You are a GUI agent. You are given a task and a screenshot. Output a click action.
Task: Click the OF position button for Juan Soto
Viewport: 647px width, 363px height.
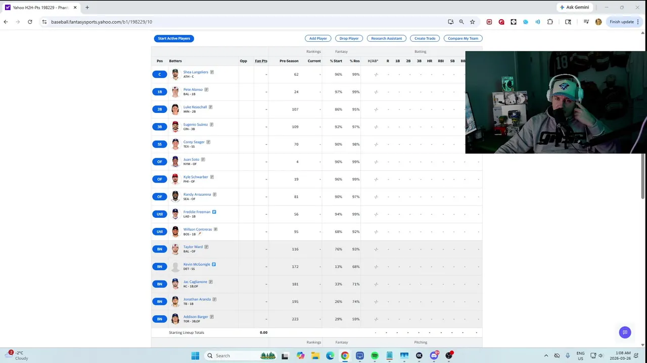click(x=160, y=162)
